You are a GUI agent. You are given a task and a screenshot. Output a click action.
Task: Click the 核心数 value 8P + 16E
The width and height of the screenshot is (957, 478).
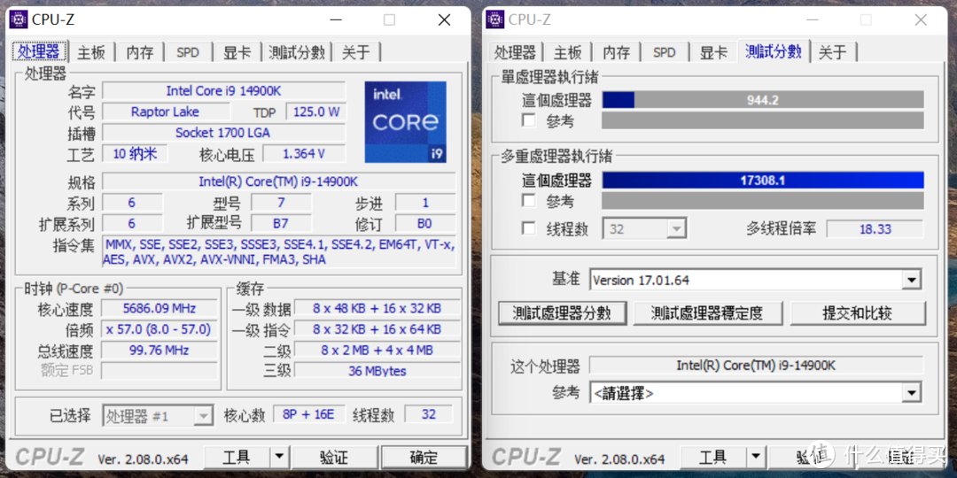tap(309, 414)
